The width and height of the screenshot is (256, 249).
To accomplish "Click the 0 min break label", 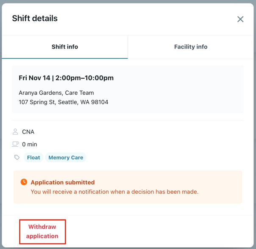I will coord(30,144).
